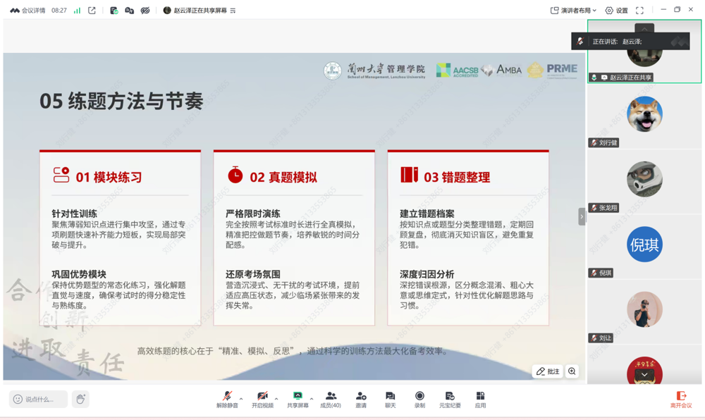Image resolution: width=705 pixels, height=420 pixels.
Task: Select 赵云泽's video tile
Action: click(x=644, y=51)
